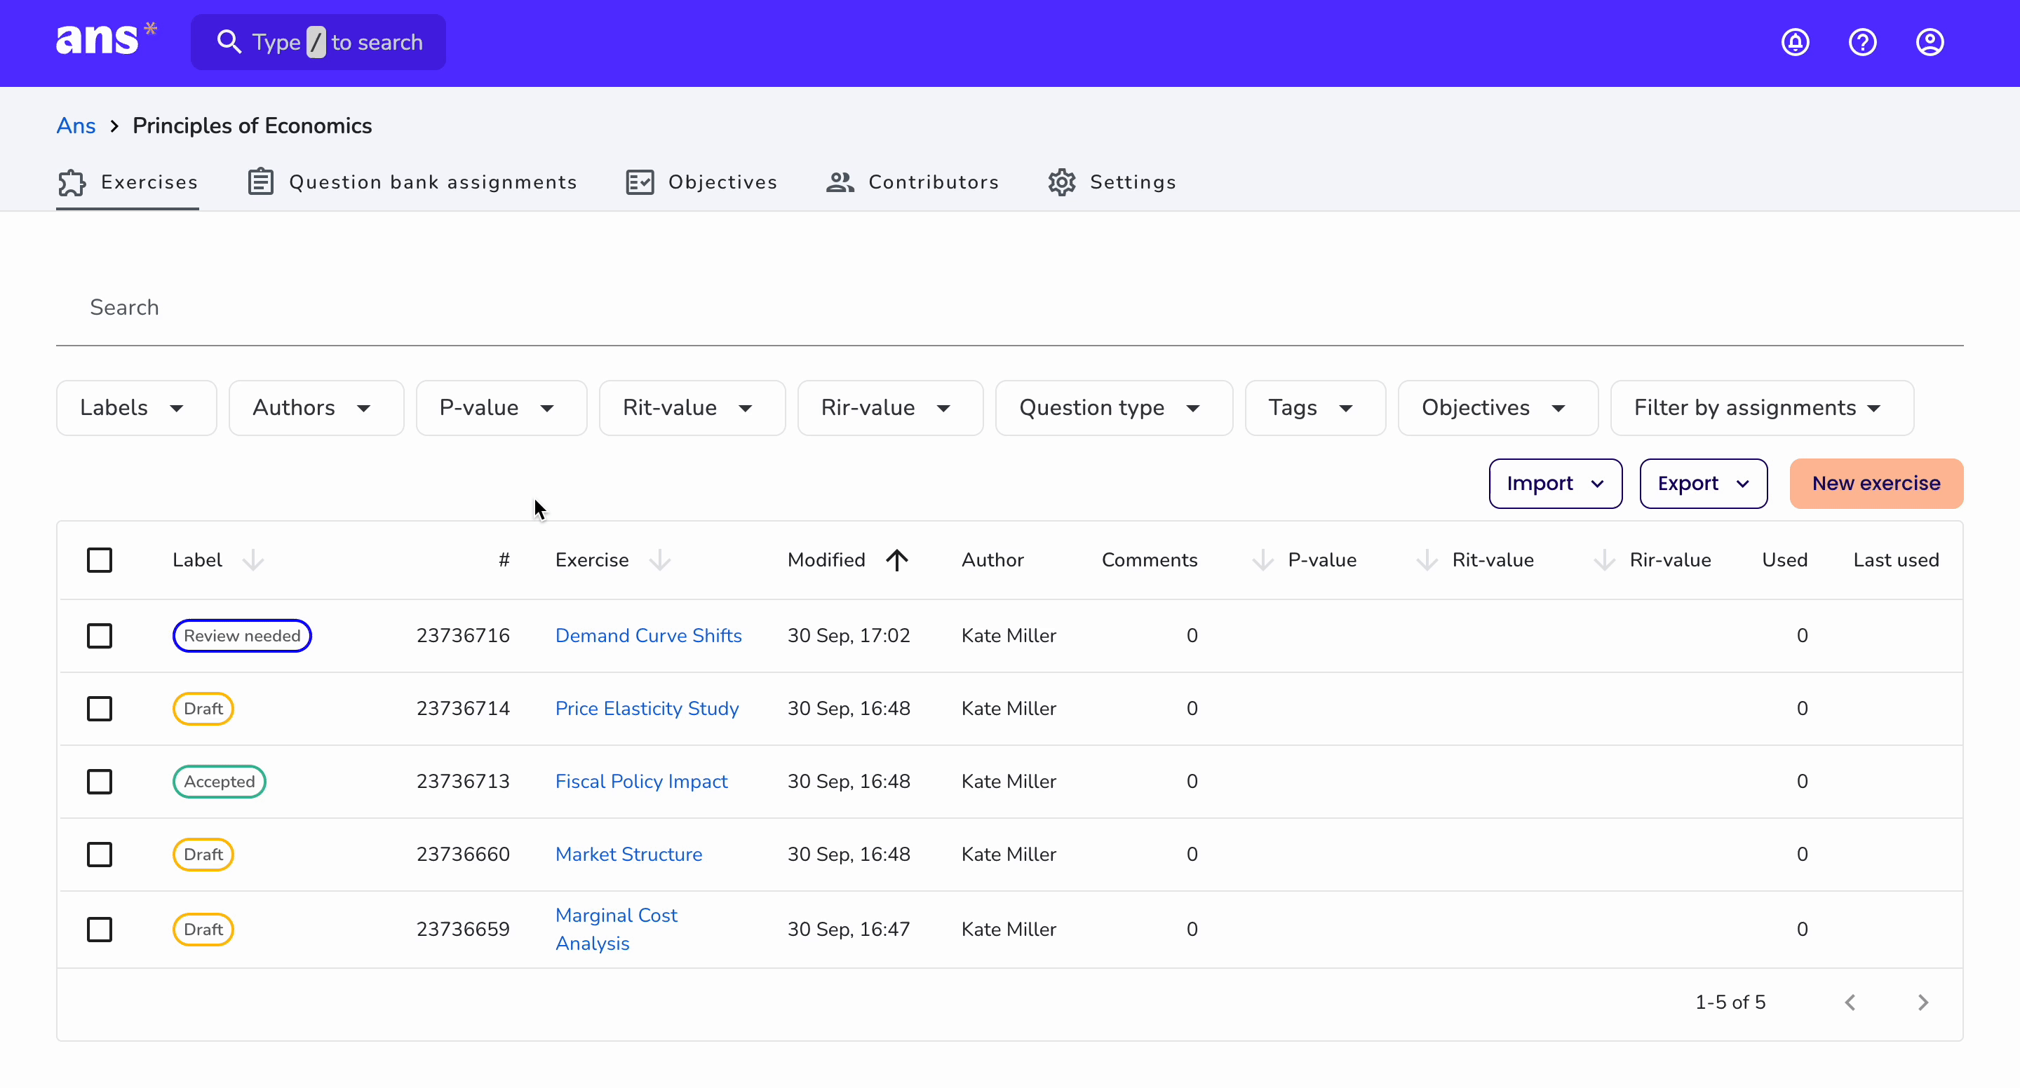The width and height of the screenshot is (2020, 1088).
Task: Switch to the Exercises tab
Action: [127, 182]
